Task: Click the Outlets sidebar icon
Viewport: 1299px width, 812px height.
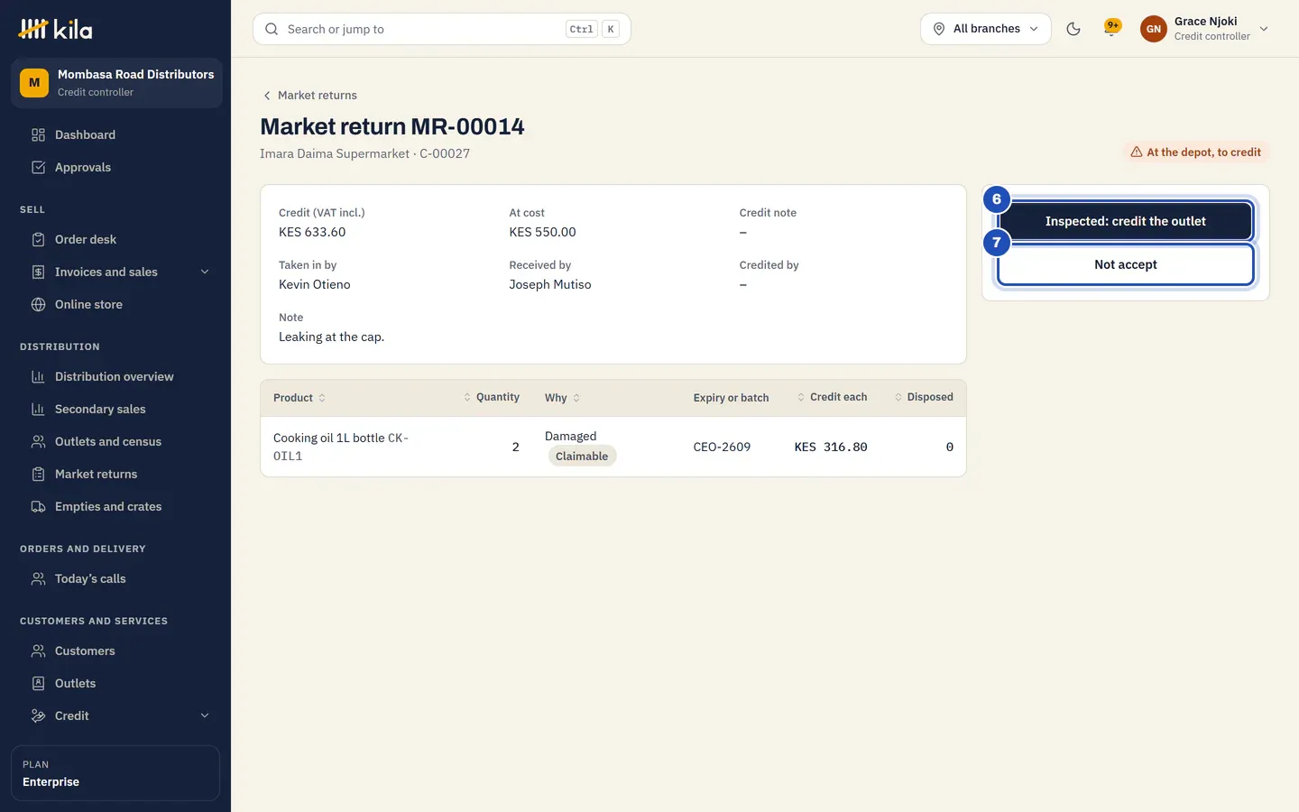Action: point(38,684)
